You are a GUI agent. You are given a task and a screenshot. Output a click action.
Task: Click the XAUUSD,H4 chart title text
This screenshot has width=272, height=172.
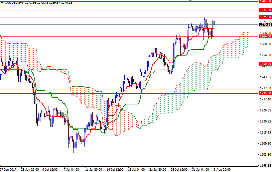(14, 2)
